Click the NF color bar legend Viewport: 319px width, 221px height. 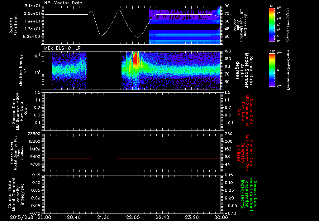(272, 25)
